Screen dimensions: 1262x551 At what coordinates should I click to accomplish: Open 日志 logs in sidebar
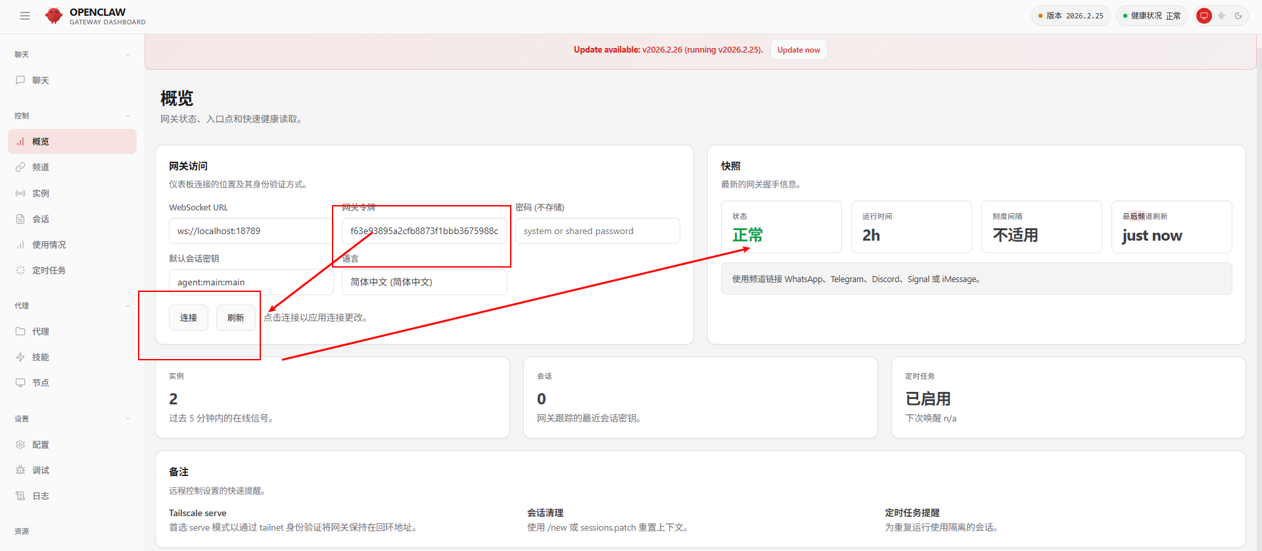tap(72, 496)
